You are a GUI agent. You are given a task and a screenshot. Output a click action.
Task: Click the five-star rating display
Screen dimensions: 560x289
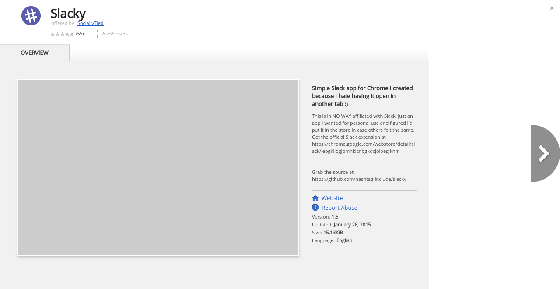[62, 34]
